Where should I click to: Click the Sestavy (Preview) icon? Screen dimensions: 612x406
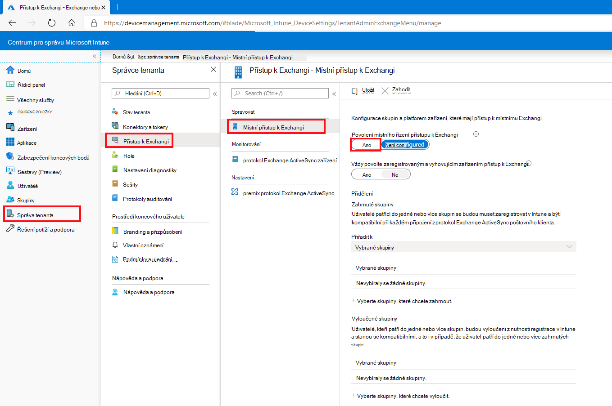tap(10, 171)
